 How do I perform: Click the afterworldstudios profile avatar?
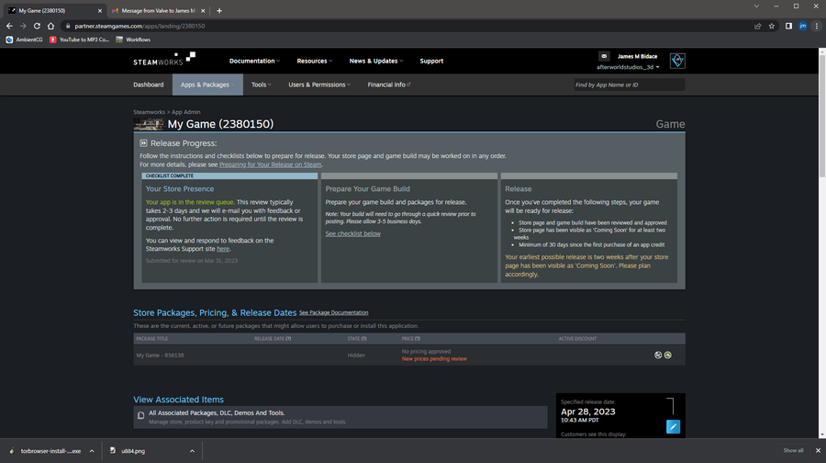pyautogui.click(x=677, y=61)
